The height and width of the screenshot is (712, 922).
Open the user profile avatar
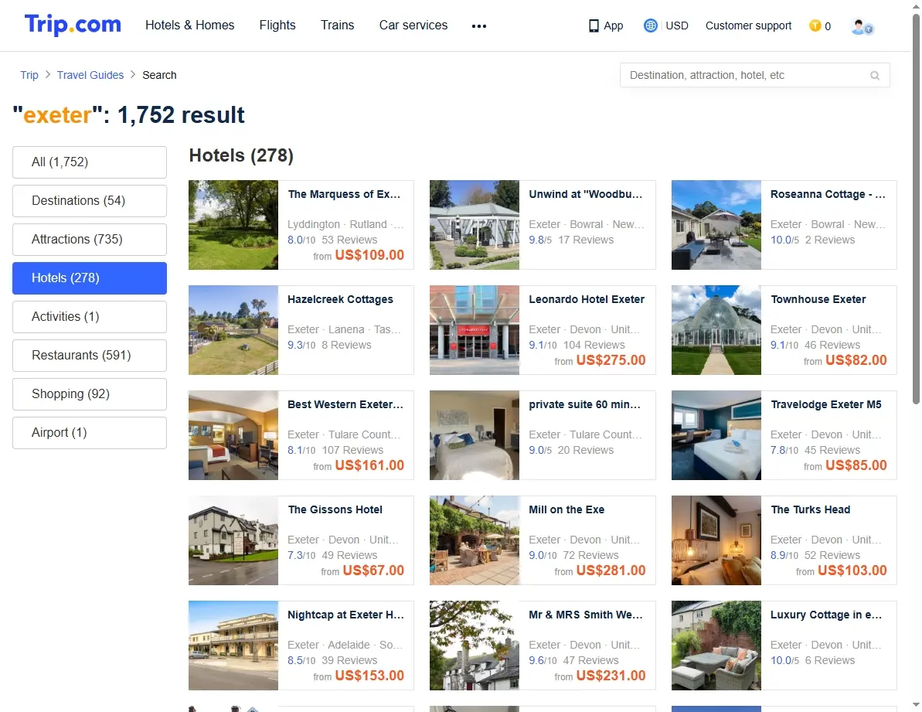862,26
